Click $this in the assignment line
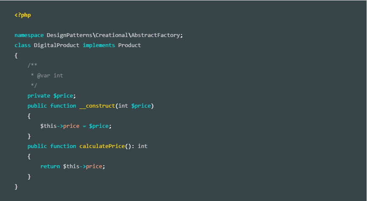The image size is (367, 201). [48, 126]
